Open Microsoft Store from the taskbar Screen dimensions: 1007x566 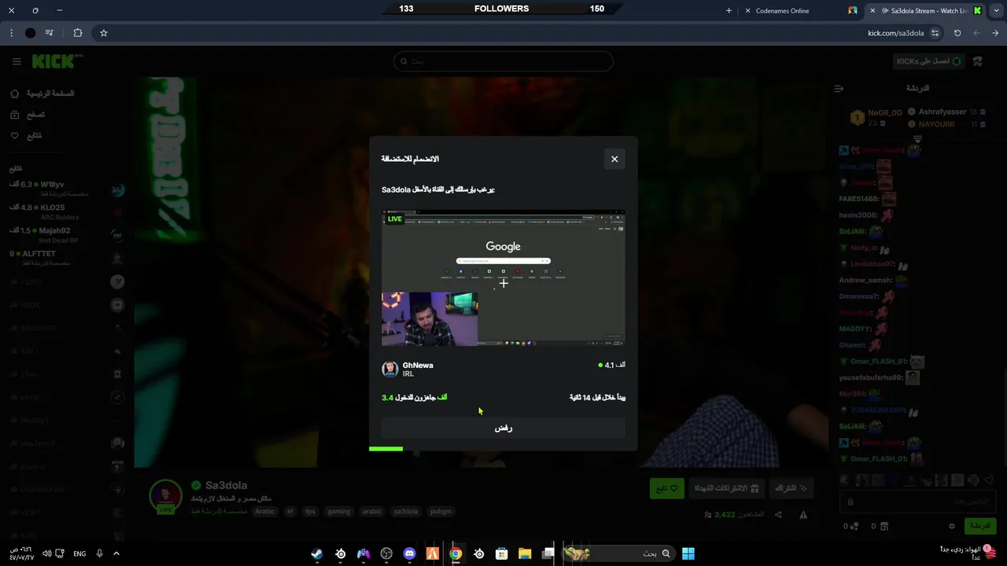[x=501, y=553]
